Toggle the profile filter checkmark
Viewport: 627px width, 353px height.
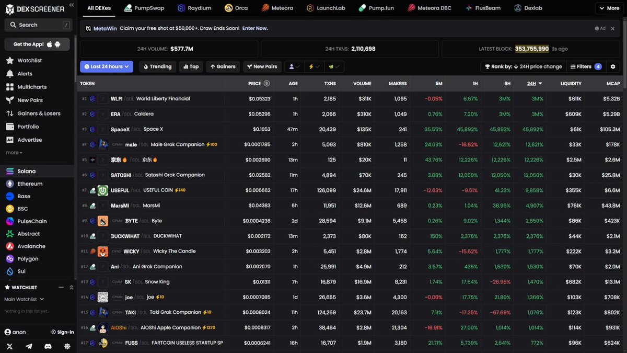(x=295, y=66)
